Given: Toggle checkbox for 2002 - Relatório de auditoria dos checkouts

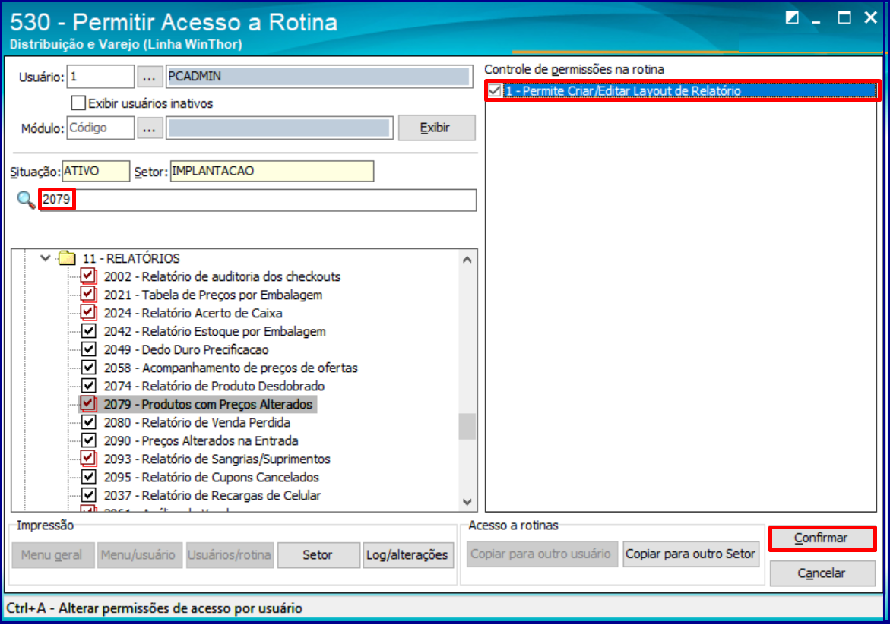Looking at the screenshot, I should [x=88, y=276].
